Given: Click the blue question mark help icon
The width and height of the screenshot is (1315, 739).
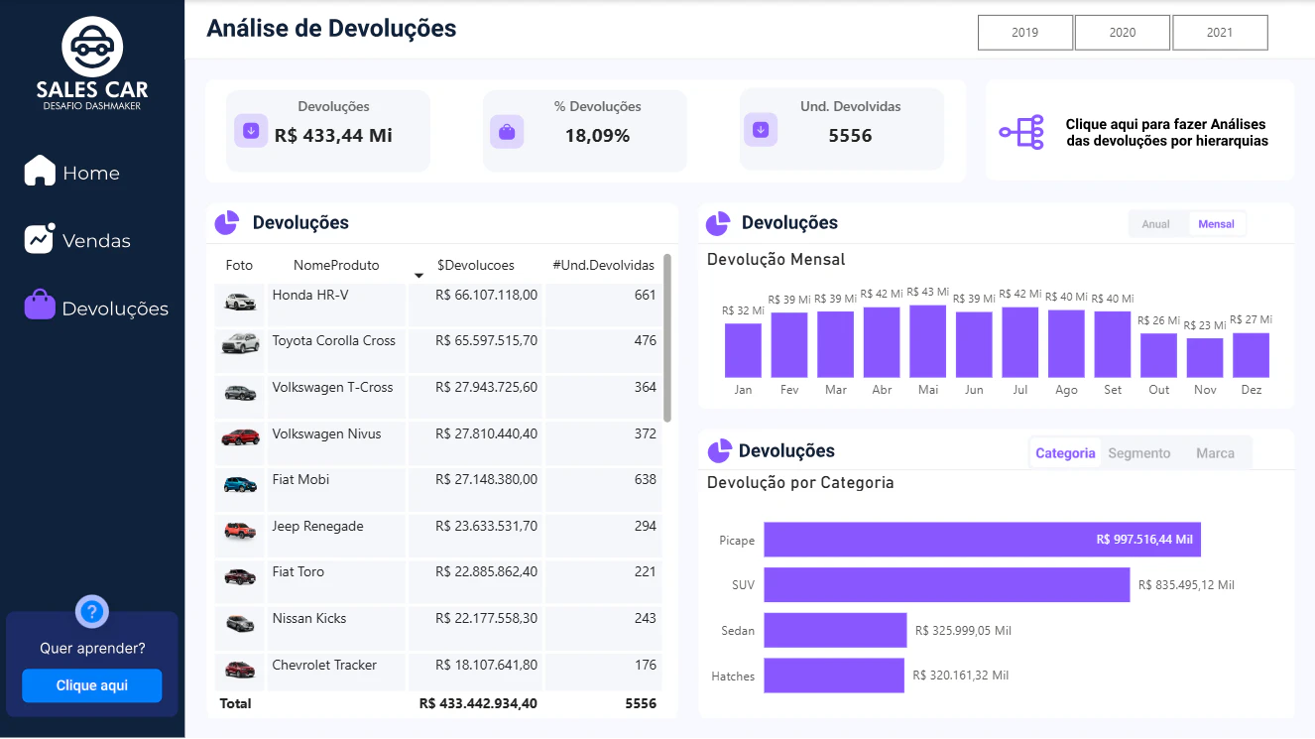Looking at the screenshot, I should coord(91,611).
